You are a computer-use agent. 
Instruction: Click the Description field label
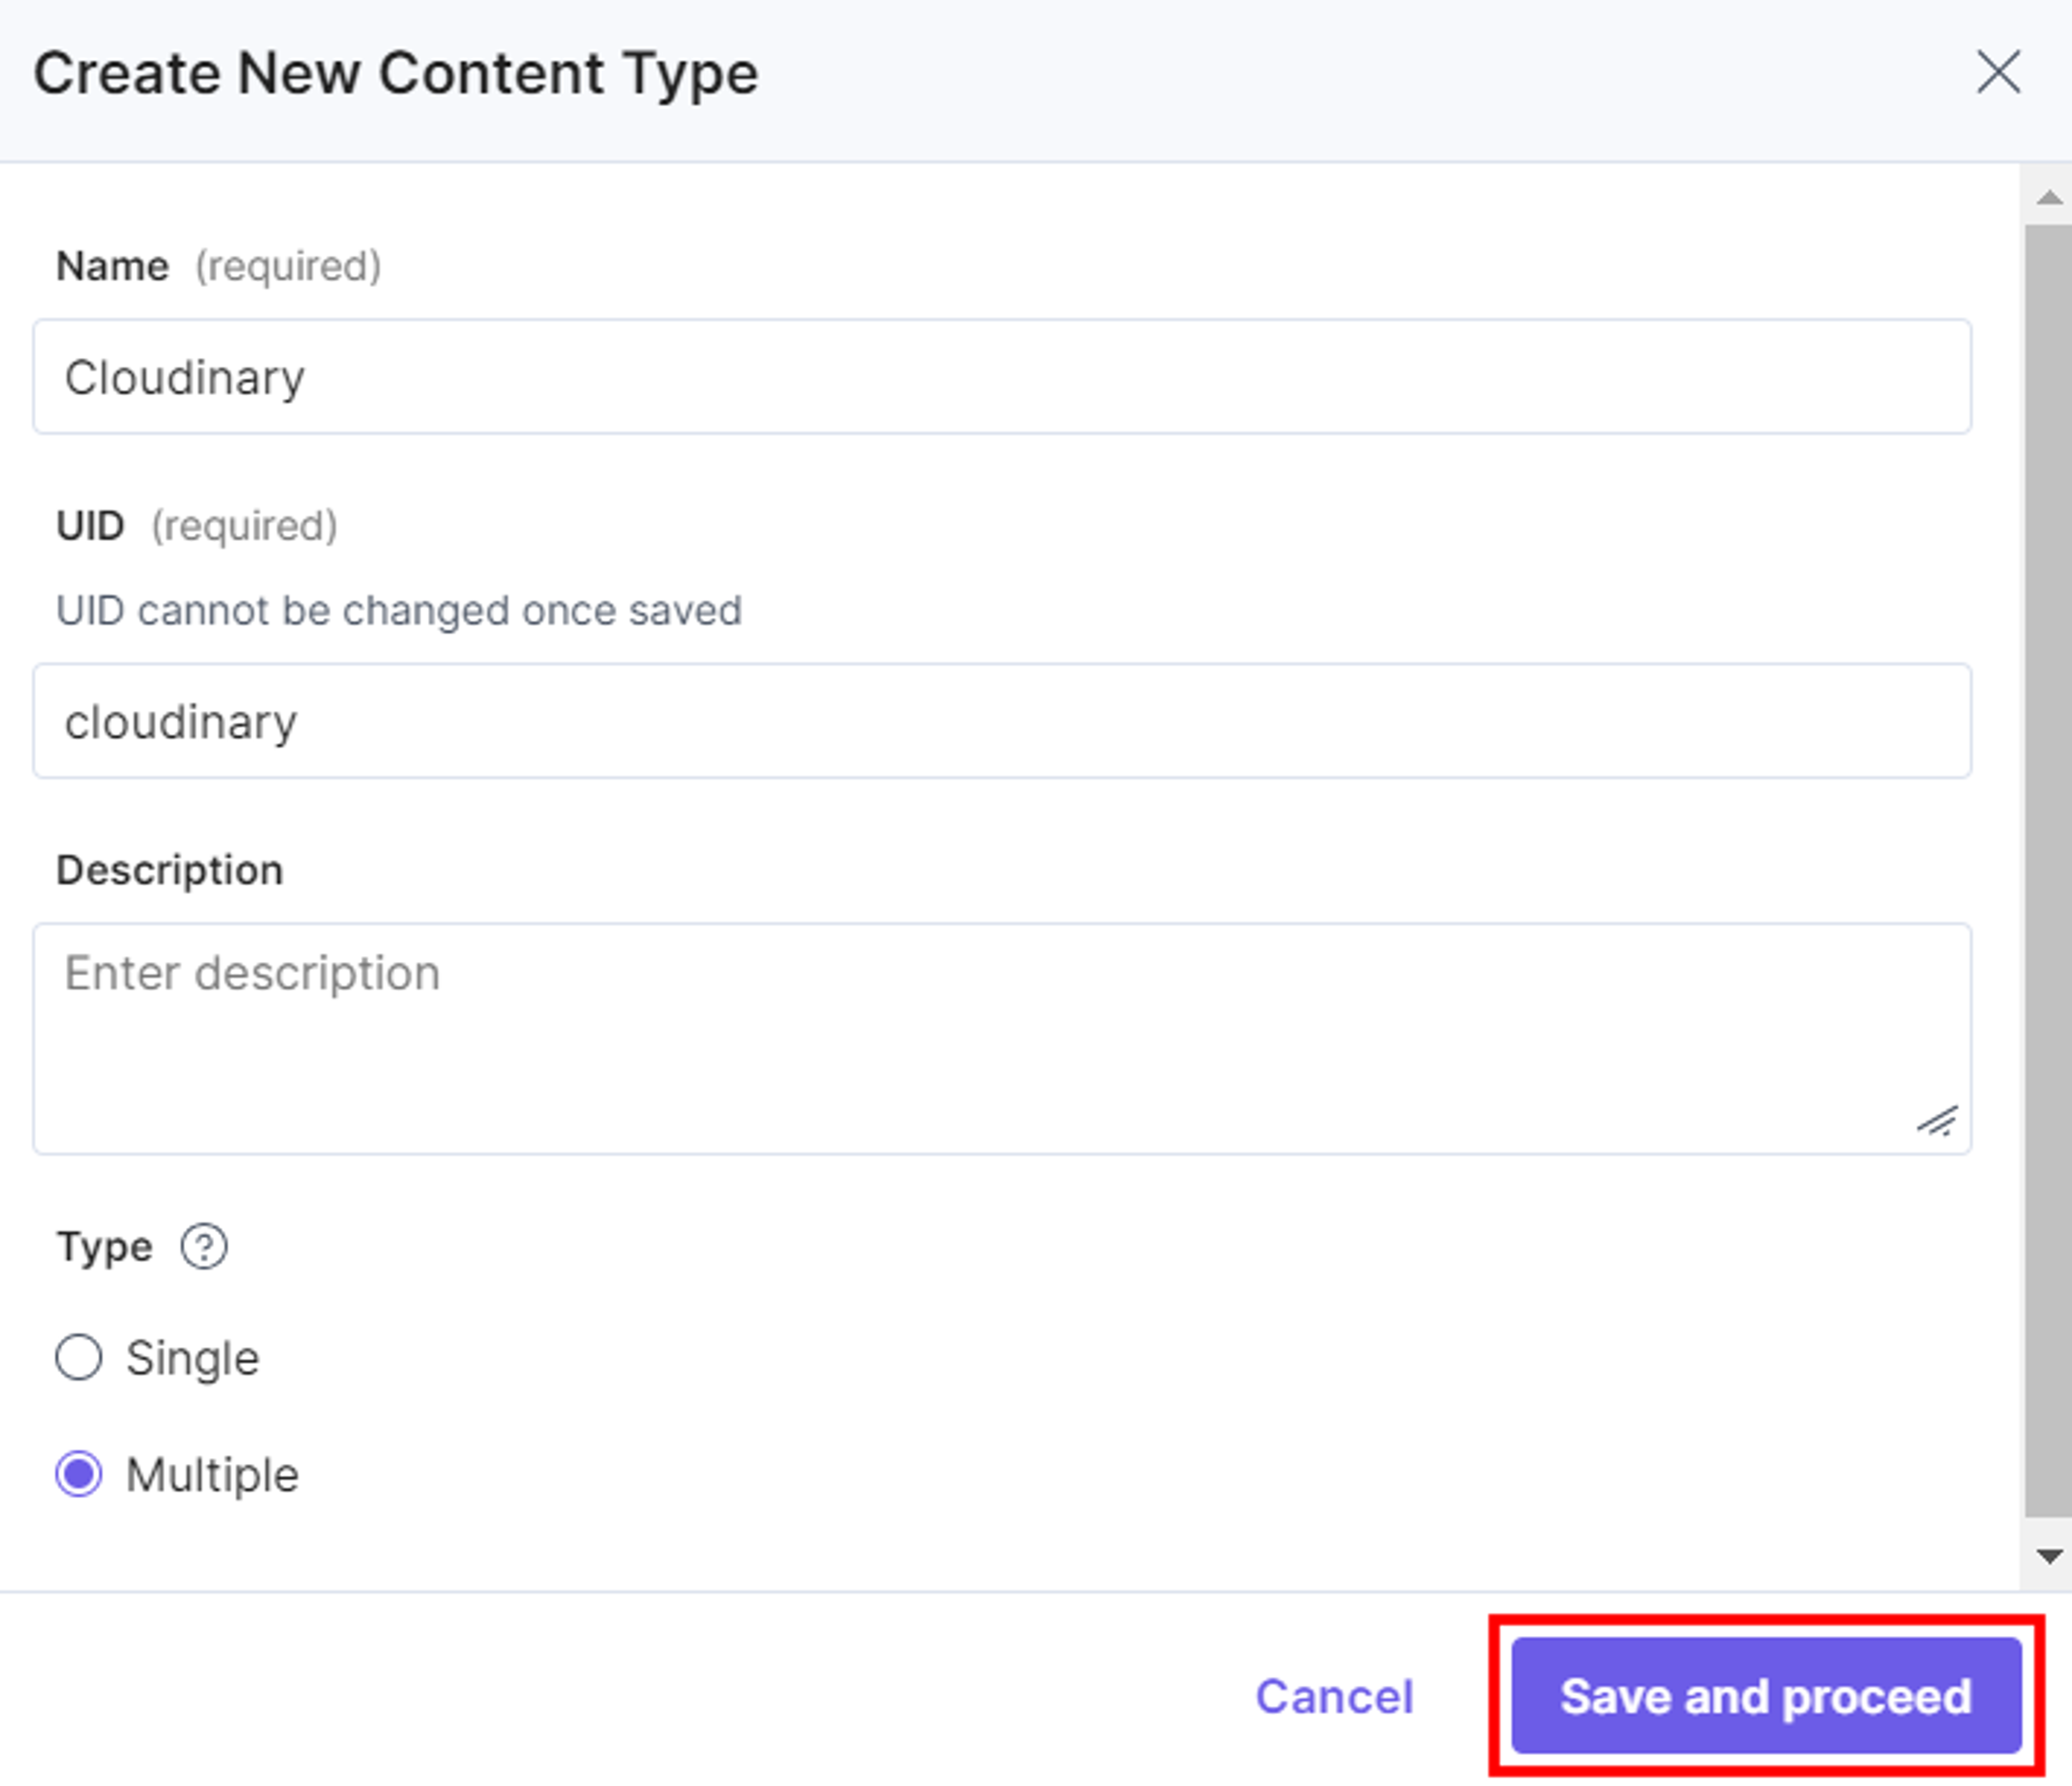pos(170,871)
